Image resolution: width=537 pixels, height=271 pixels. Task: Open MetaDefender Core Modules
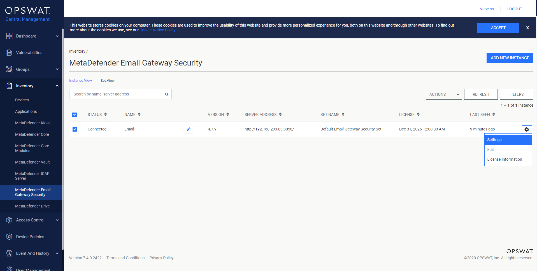[32, 148]
